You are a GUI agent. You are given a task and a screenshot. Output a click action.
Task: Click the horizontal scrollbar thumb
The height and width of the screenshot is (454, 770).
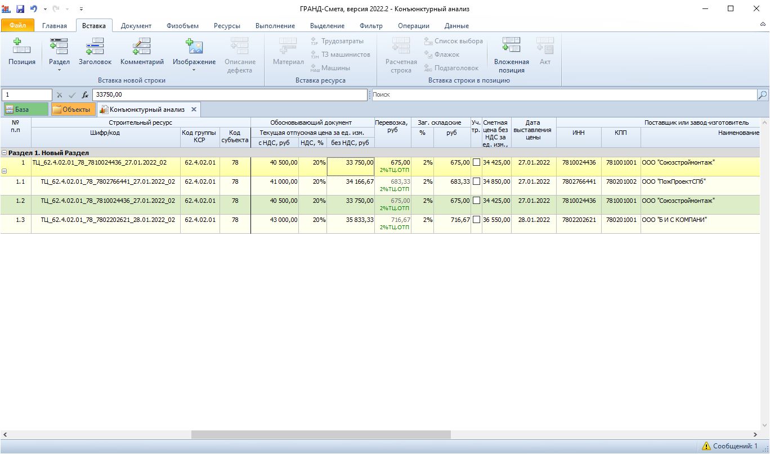pos(321,434)
